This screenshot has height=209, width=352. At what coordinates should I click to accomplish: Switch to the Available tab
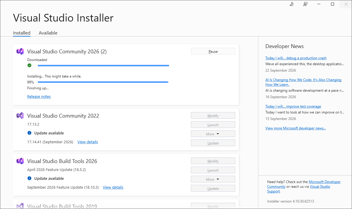click(48, 33)
